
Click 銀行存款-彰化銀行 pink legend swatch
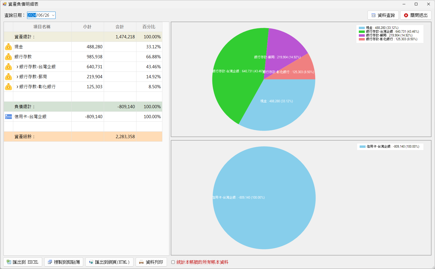[362, 39]
